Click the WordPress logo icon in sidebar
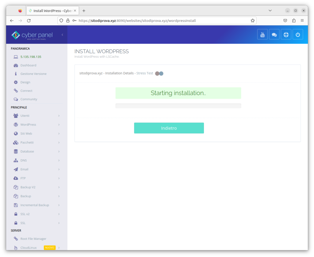This screenshot has width=314, height=257. [x=16, y=125]
